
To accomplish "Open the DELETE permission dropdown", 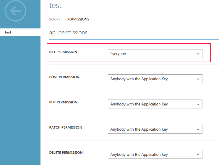I will [155, 154].
